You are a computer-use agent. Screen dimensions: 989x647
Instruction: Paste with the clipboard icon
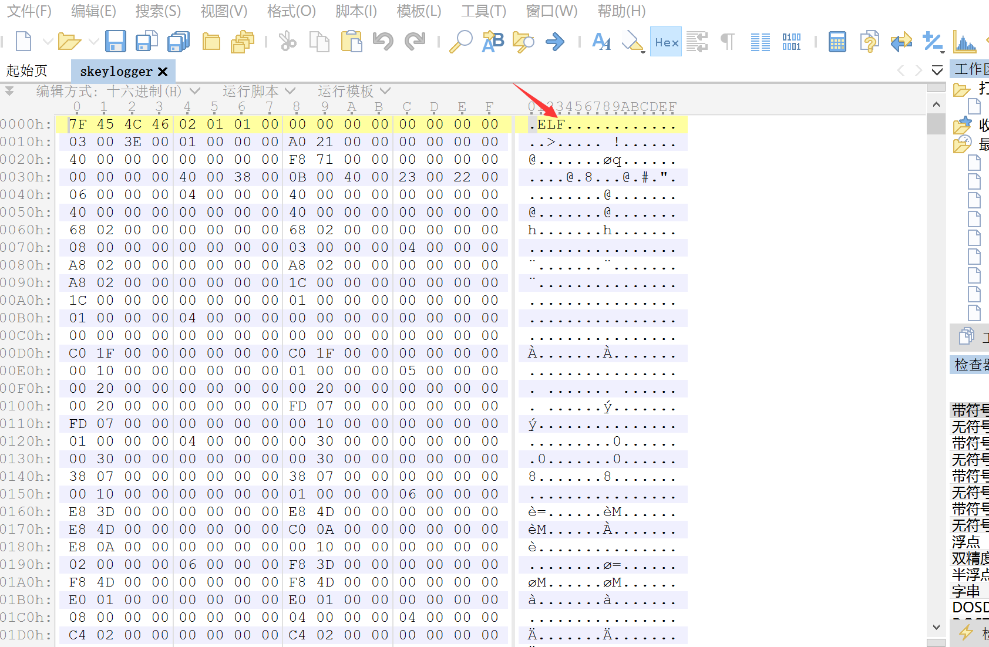(x=351, y=42)
